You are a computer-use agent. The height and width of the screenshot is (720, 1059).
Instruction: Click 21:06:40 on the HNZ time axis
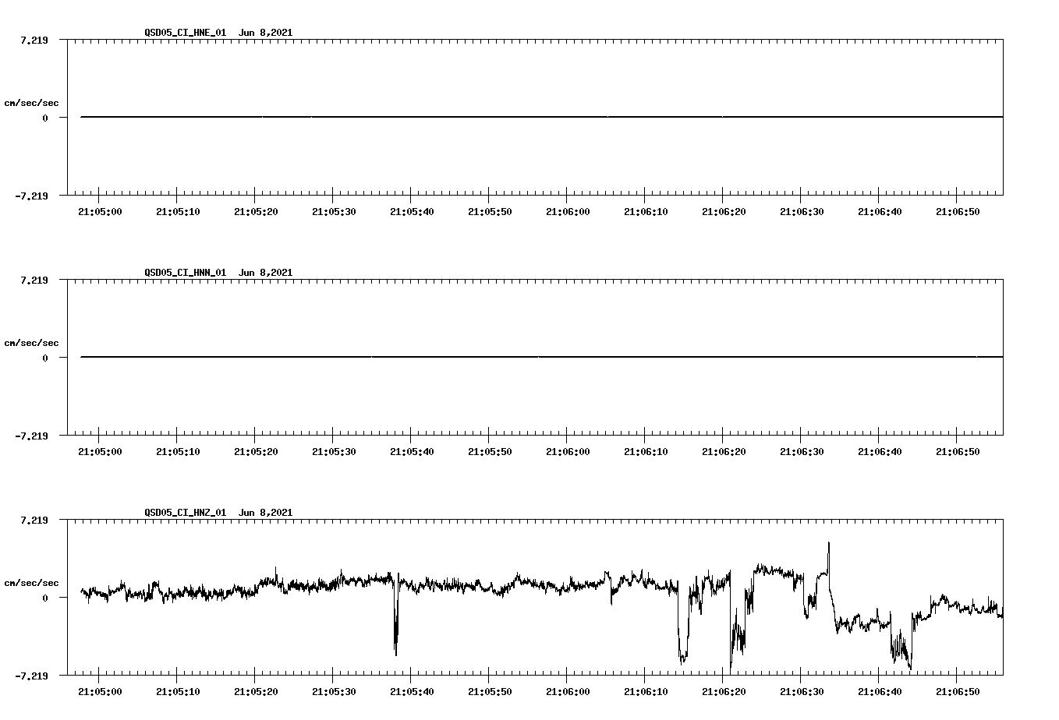[880, 691]
